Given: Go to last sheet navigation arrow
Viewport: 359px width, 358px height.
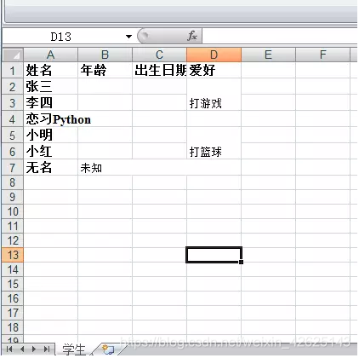Looking at the screenshot, I should pyautogui.click(x=47, y=349).
